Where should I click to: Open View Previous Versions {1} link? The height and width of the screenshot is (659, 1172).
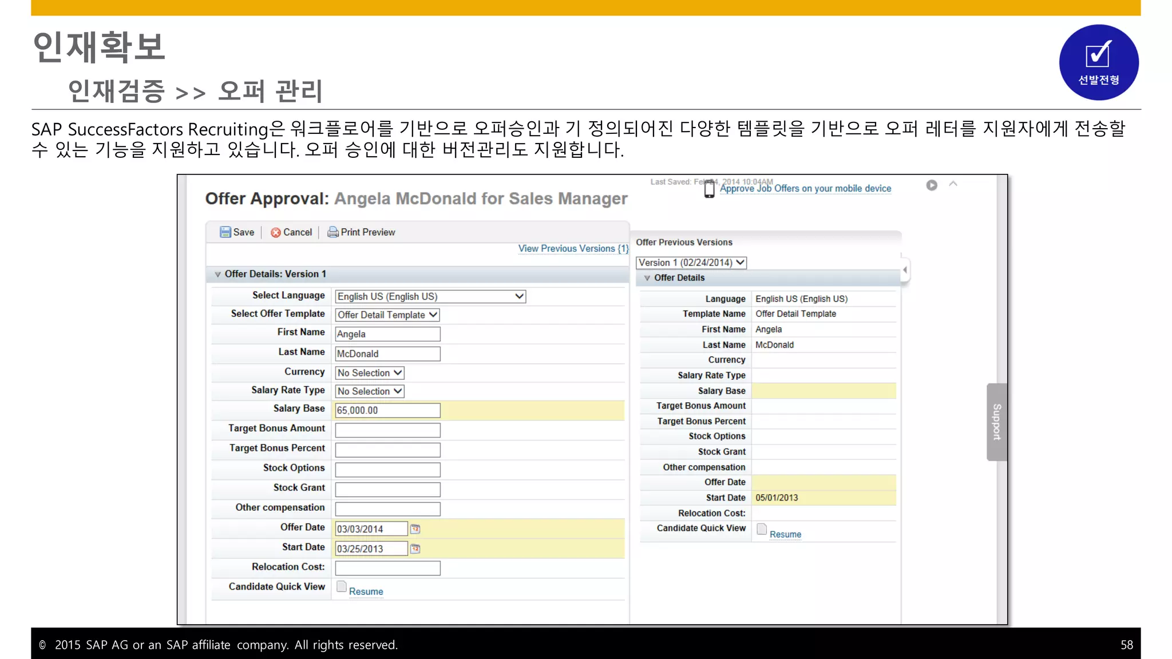(x=573, y=248)
